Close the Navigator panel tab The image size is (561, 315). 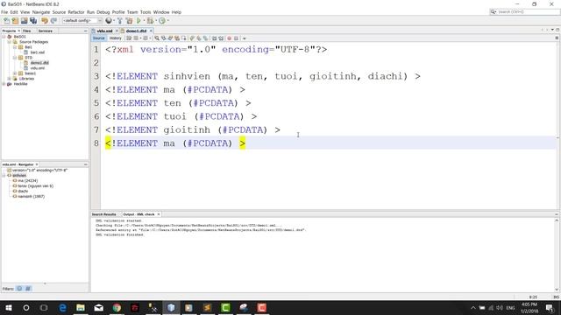pyautogui.click(x=37, y=164)
